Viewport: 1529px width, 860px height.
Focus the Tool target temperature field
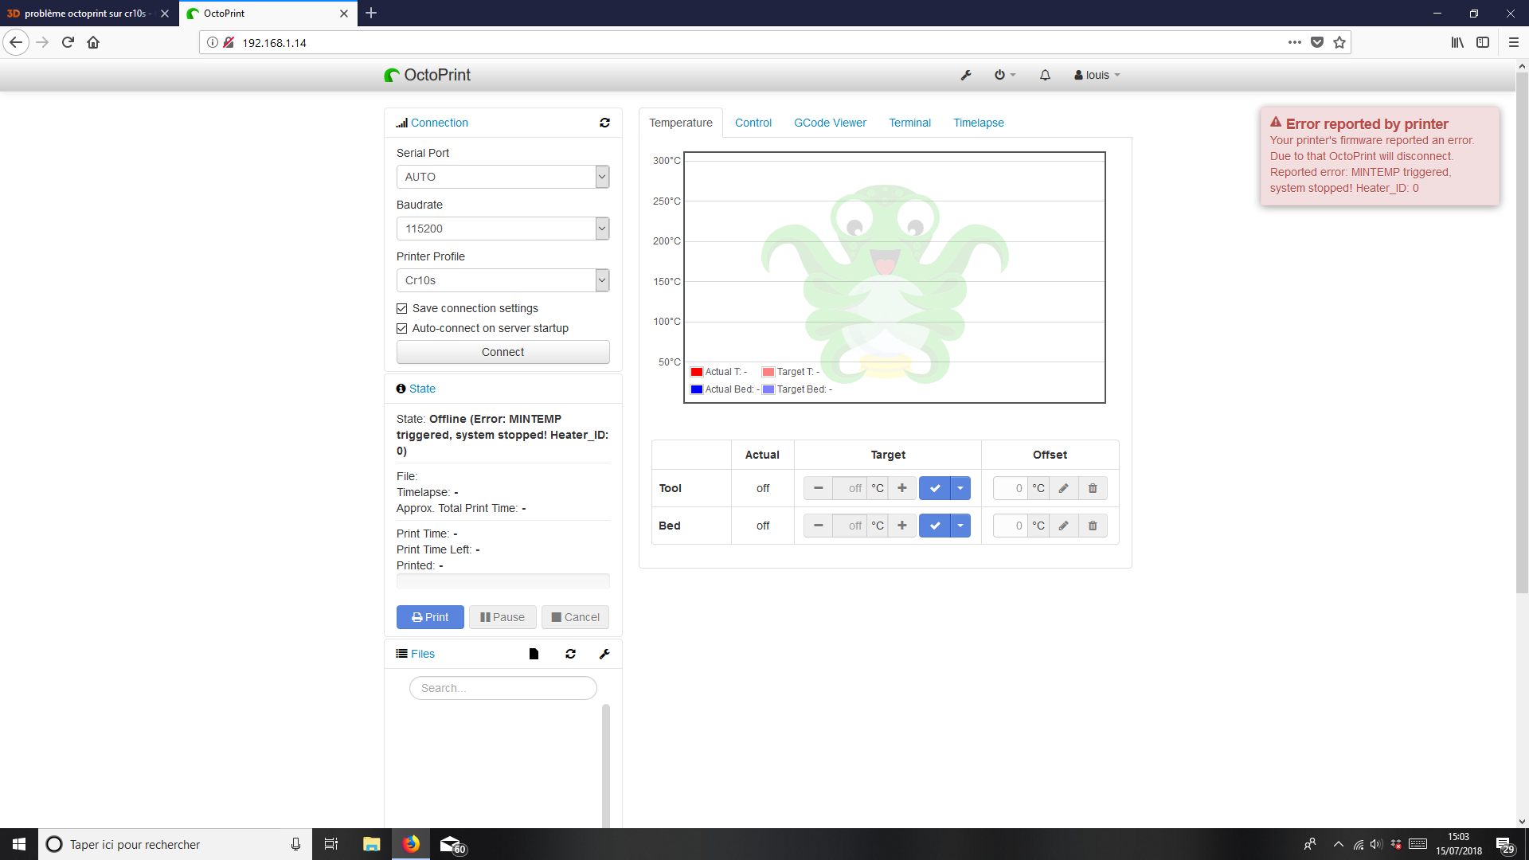[x=851, y=488]
